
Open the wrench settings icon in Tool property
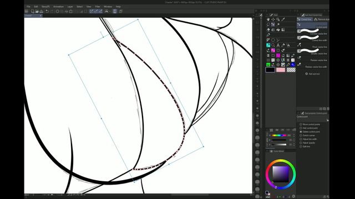tap(327, 121)
